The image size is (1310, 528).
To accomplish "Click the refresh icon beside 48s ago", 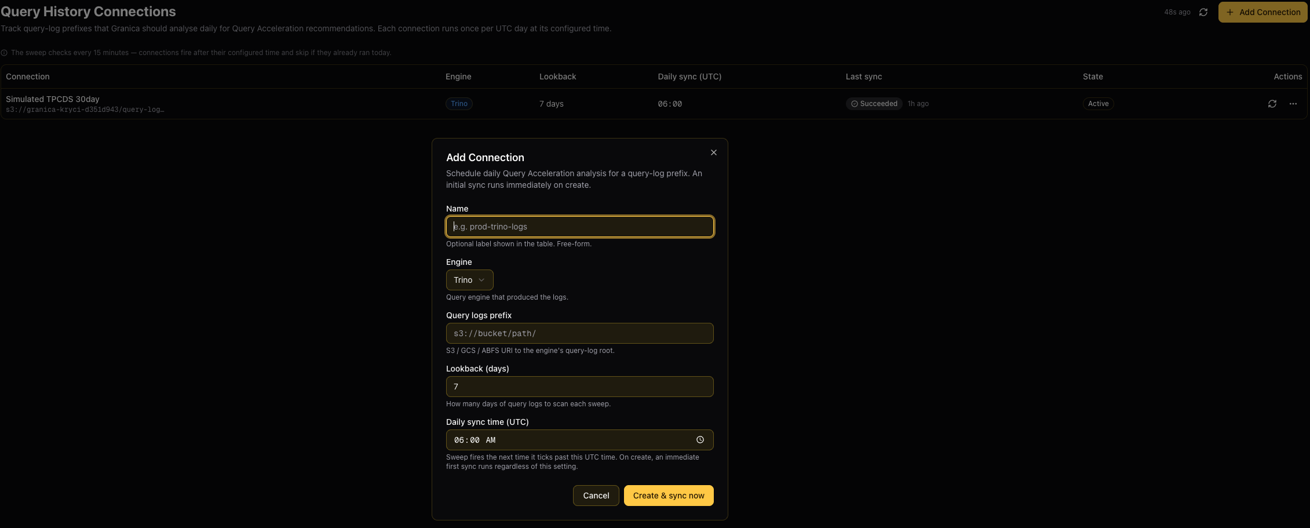I will 1203,12.
